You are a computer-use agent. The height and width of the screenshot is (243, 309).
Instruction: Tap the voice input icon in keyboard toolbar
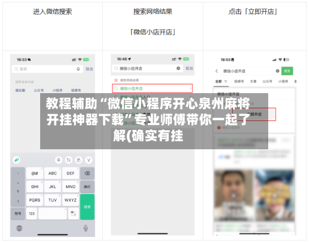coord(59,160)
